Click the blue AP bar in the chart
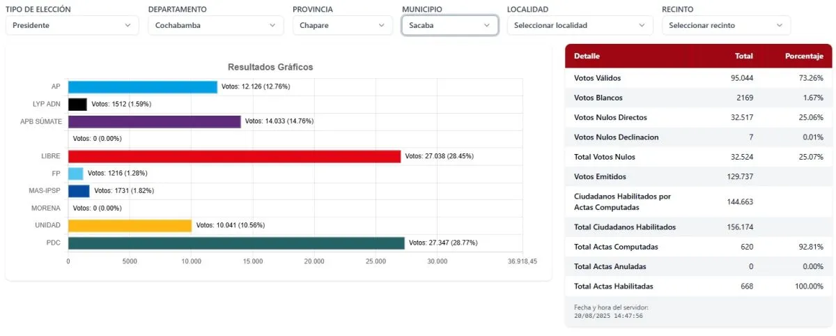The image size is (836, 336). (142, 87)
